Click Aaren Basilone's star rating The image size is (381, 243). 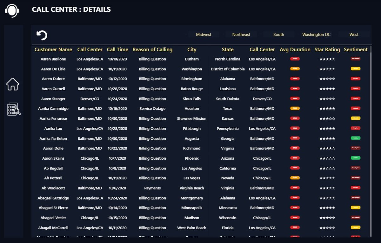(327, 59)
